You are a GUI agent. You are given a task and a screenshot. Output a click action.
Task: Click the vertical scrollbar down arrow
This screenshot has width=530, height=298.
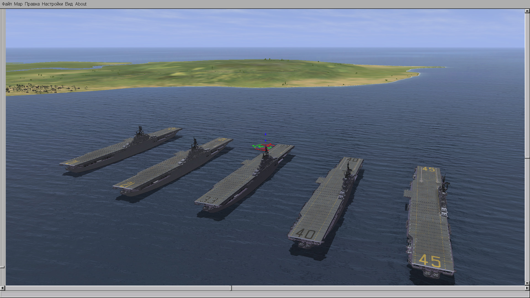tap(527, 283)
